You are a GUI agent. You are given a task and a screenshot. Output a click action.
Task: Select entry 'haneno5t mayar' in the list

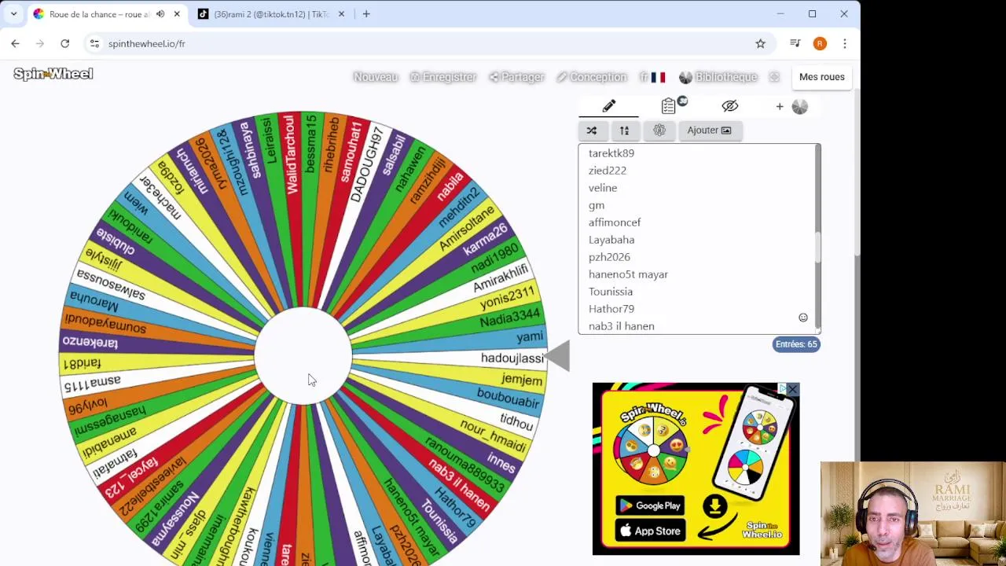[628, 274]
